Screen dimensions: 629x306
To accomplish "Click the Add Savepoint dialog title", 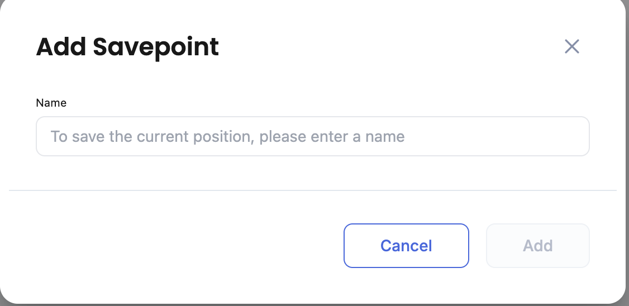I will (x=127, y=47).
